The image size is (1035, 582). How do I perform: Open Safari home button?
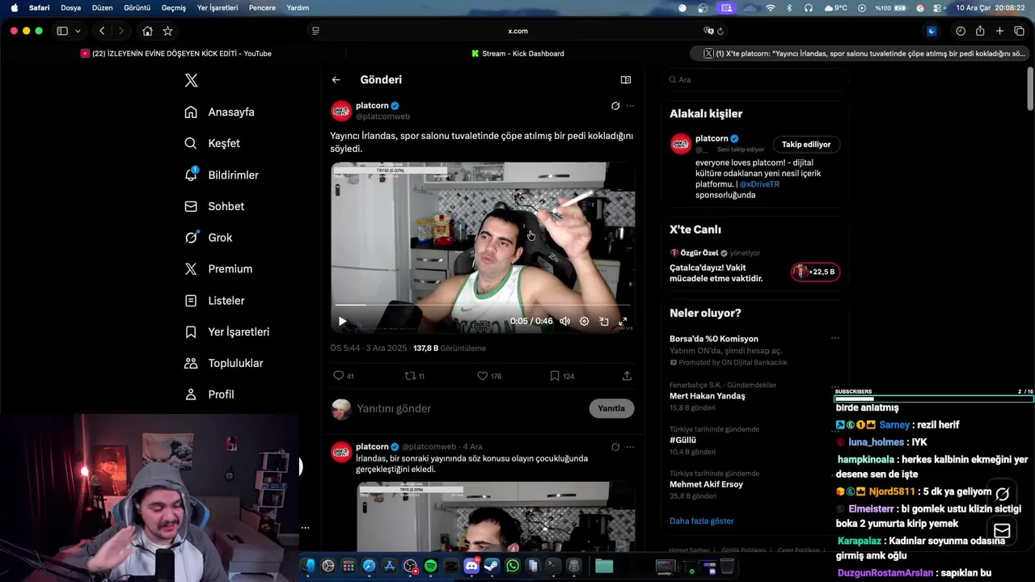(147, 31)
